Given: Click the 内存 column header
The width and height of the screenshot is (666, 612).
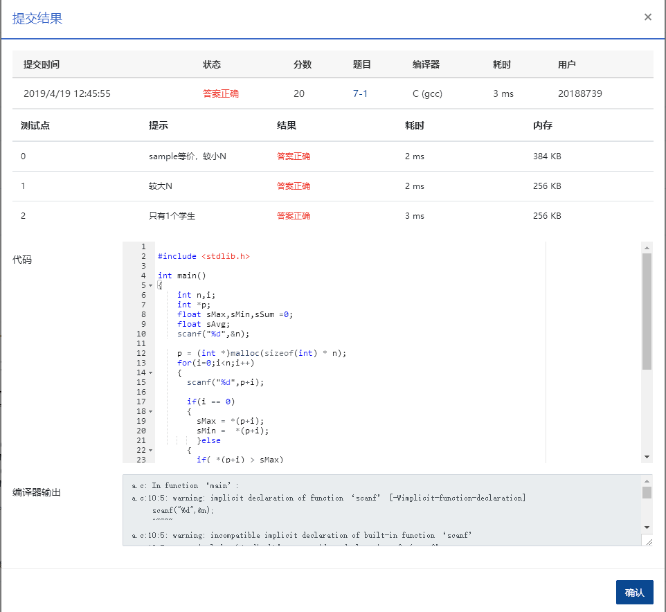Looking at the screenshot, I should 542,125.
